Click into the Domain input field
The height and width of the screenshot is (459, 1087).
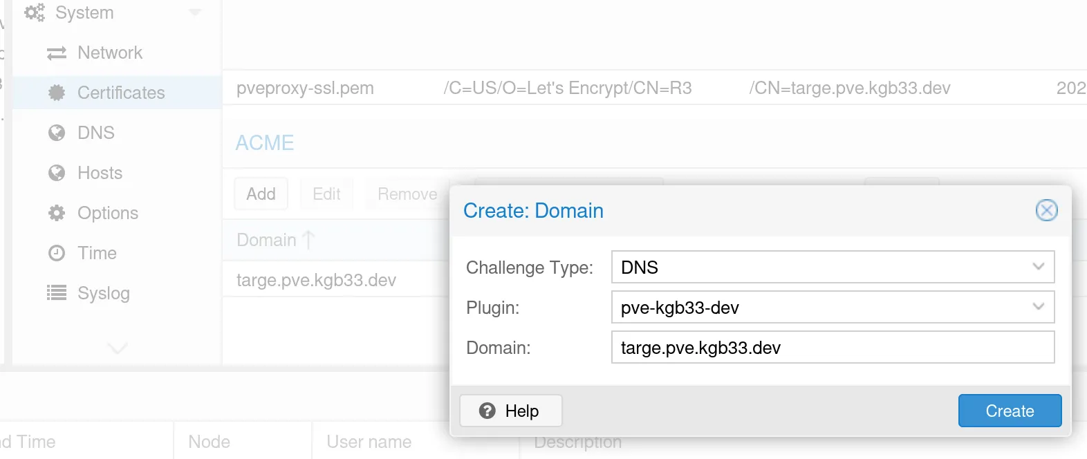(x=833, y=347)
